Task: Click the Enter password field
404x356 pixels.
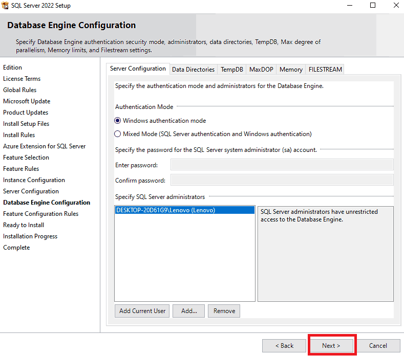Action: [x=282, y=165]
